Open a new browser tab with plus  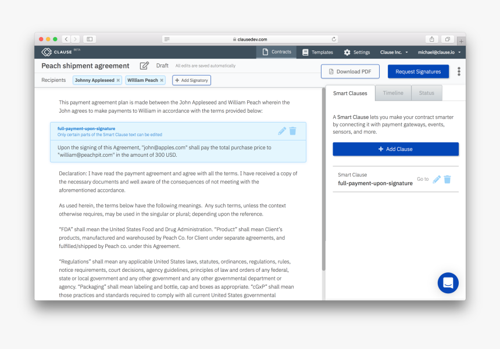click(461, 41)
